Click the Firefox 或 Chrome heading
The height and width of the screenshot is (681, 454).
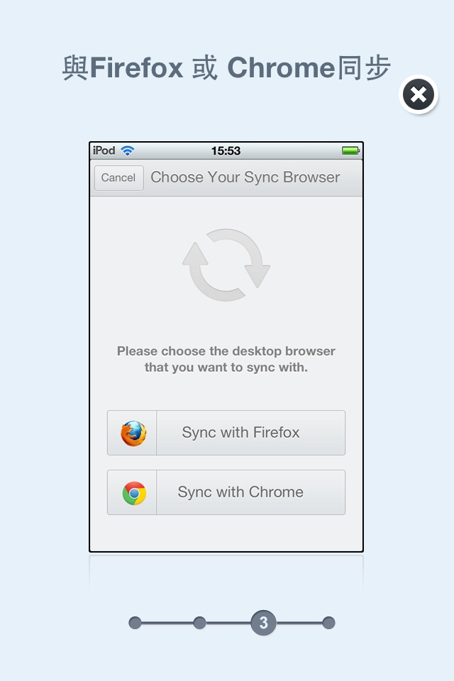tap(226, 68)
